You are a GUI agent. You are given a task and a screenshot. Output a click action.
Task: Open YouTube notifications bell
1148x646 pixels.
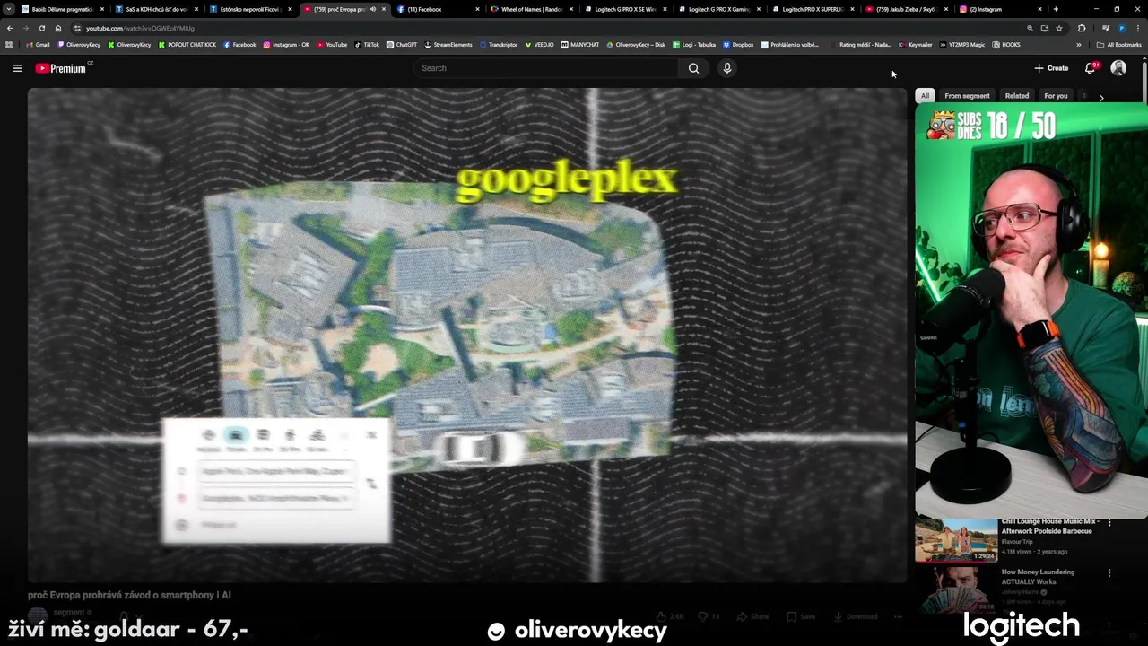(1091, 68)
